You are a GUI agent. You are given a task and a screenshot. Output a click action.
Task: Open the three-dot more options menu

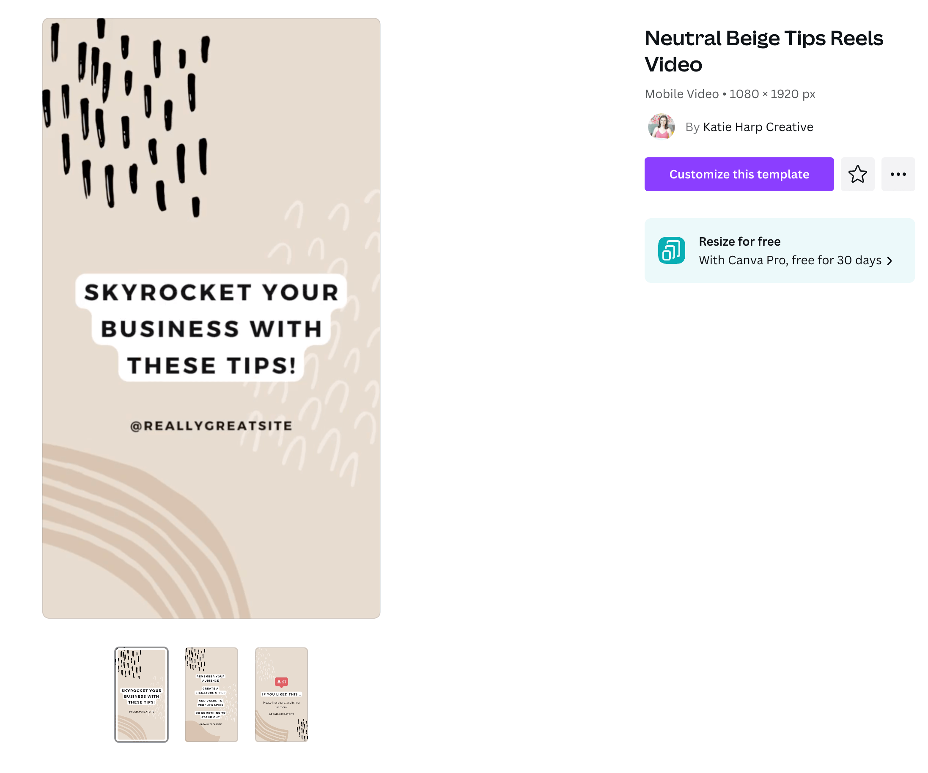pyautogui.click(x=898, y=174)
